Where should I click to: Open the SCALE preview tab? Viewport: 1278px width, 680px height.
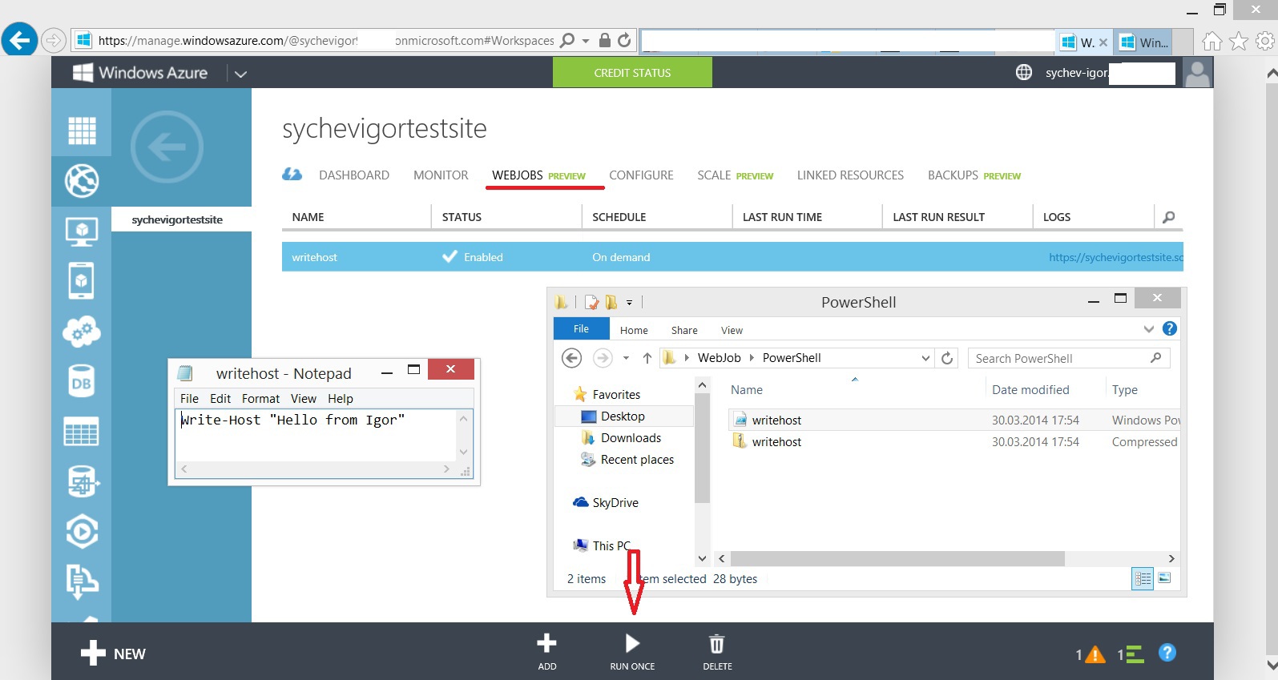[735, 175]
